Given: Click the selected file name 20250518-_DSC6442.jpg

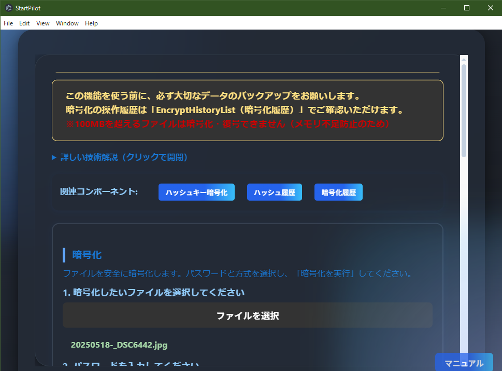Looking at the screenshot, I should pyautogui.click(x=119, y=345).
